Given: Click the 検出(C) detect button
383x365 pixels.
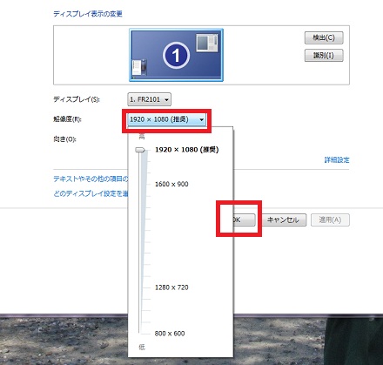Looking at the screenshot, I should coord(324,37).
